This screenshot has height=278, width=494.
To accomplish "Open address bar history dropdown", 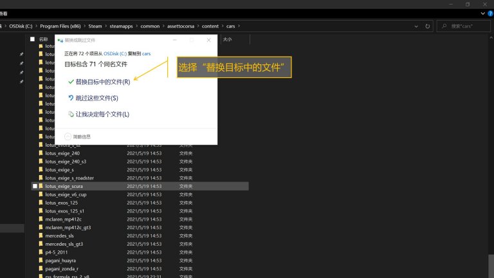I will click(x=416, y=26).
